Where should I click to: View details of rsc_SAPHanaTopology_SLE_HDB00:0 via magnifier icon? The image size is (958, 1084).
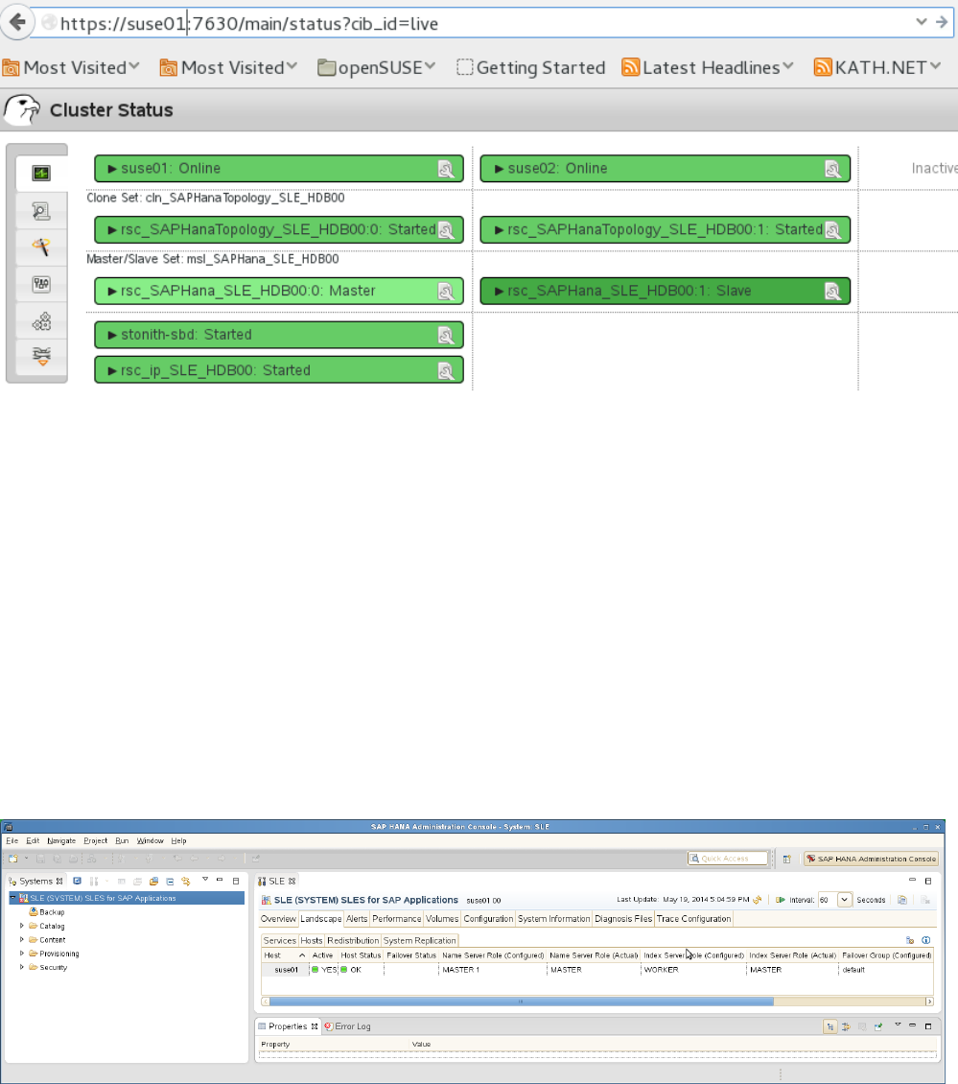(446, 230)
